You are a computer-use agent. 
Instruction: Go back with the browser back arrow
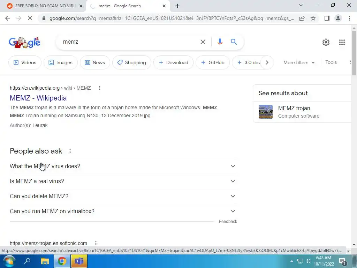pos(8,18)
